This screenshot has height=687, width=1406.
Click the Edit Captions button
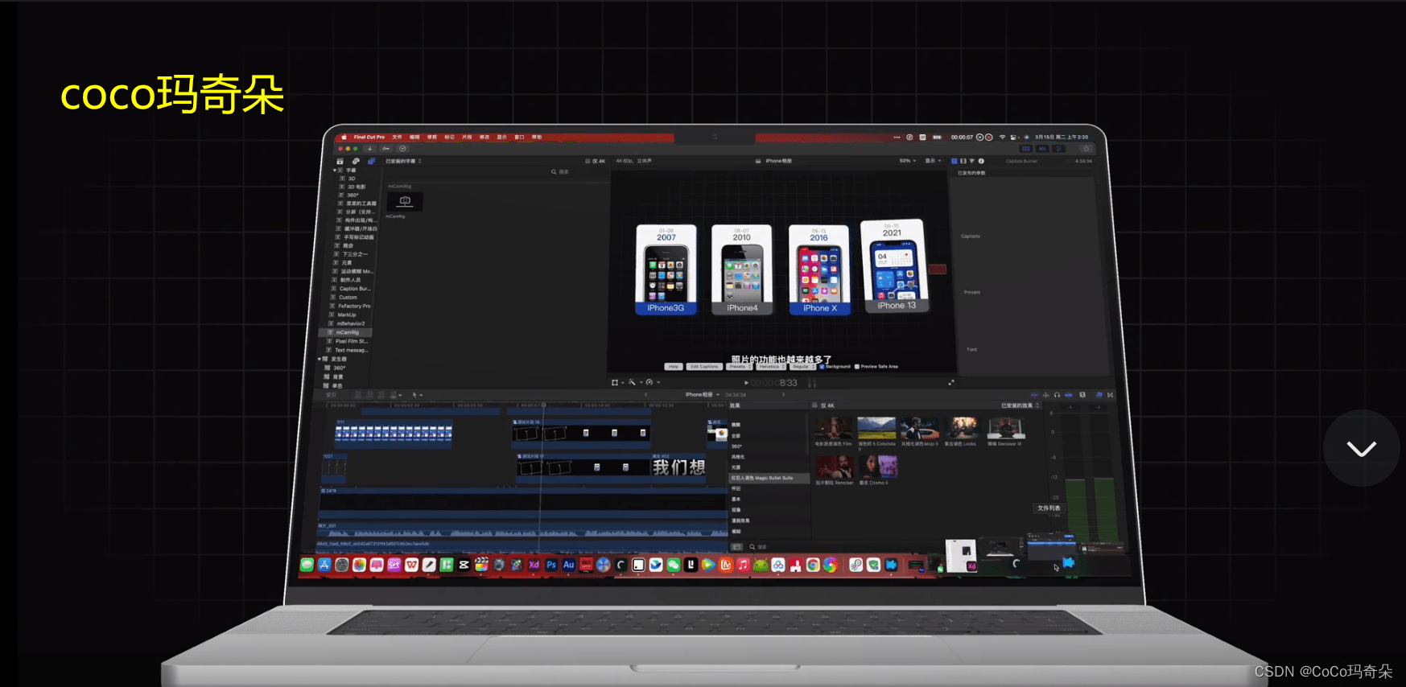704,367
